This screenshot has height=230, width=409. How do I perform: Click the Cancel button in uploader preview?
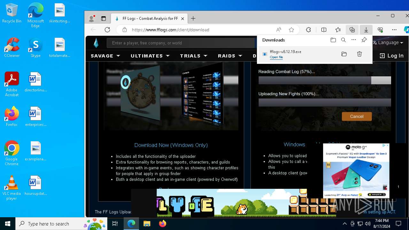(357, 117)
